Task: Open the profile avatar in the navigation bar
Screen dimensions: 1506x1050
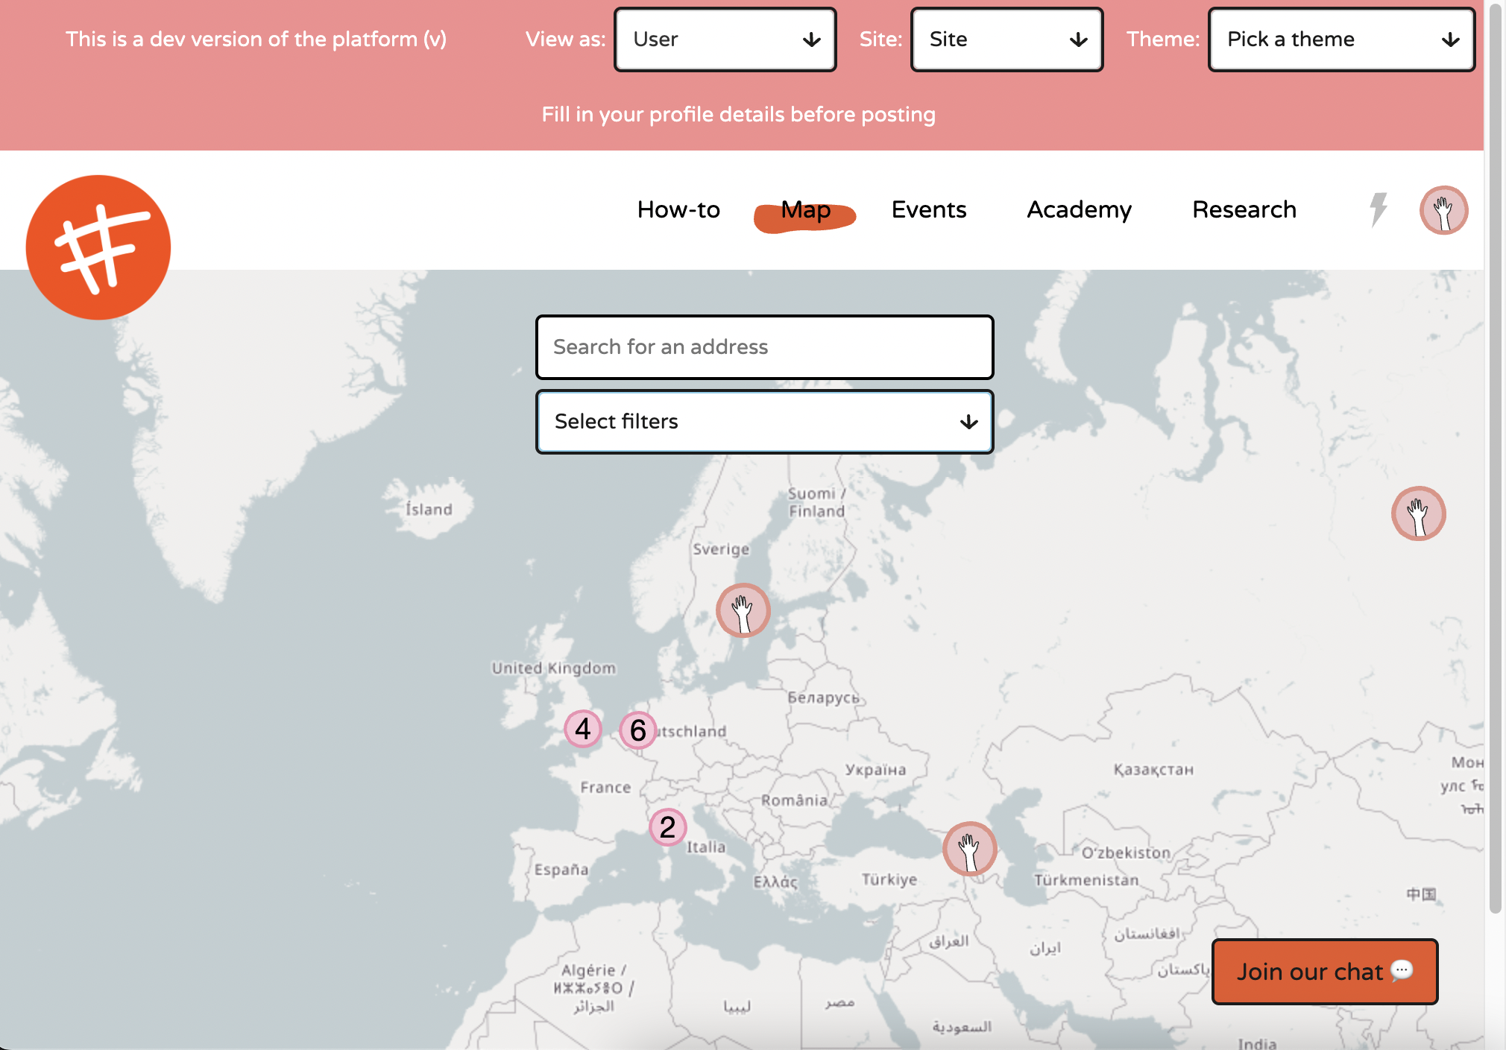Action: coord(1443,211)
